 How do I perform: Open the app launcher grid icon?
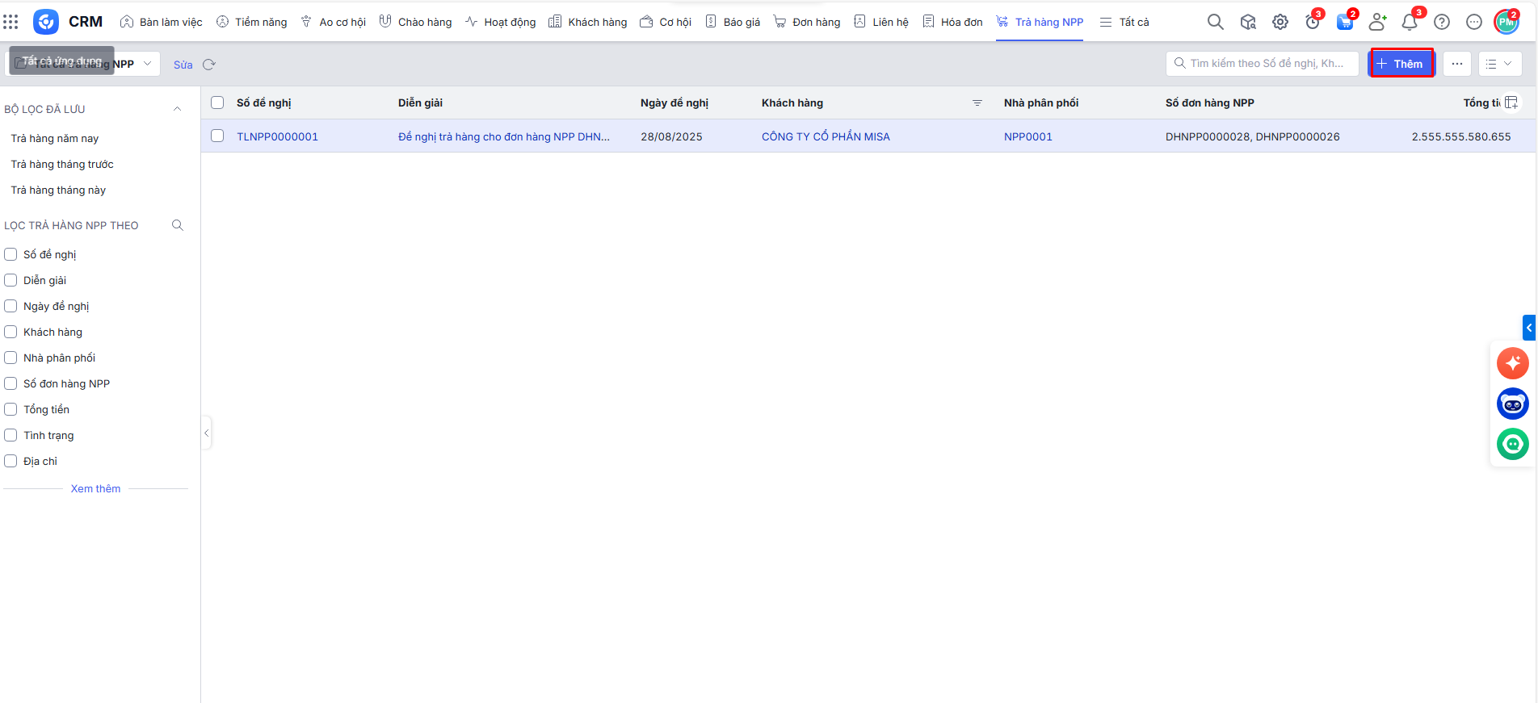pos(11,22)
